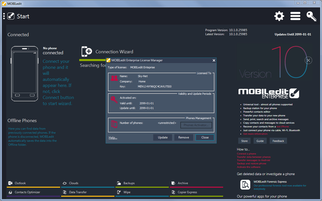The width and height of the screenshot is (322, 201).
Task: Click the MOBILedit title bar app icon
Action: (4, 4)
